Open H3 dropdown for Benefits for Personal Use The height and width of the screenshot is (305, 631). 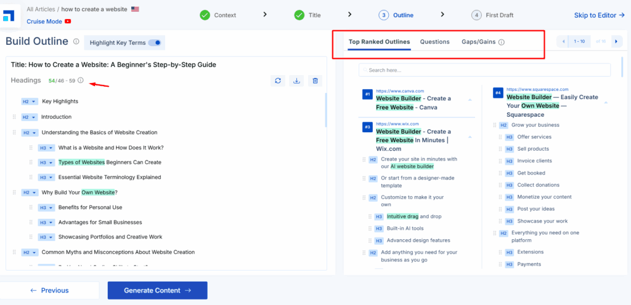(x=46, y=207)
